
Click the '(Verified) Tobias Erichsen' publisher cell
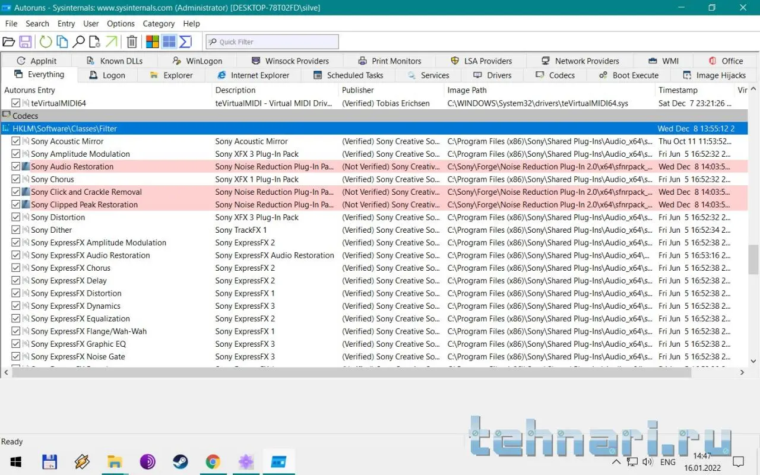point(386,103)
